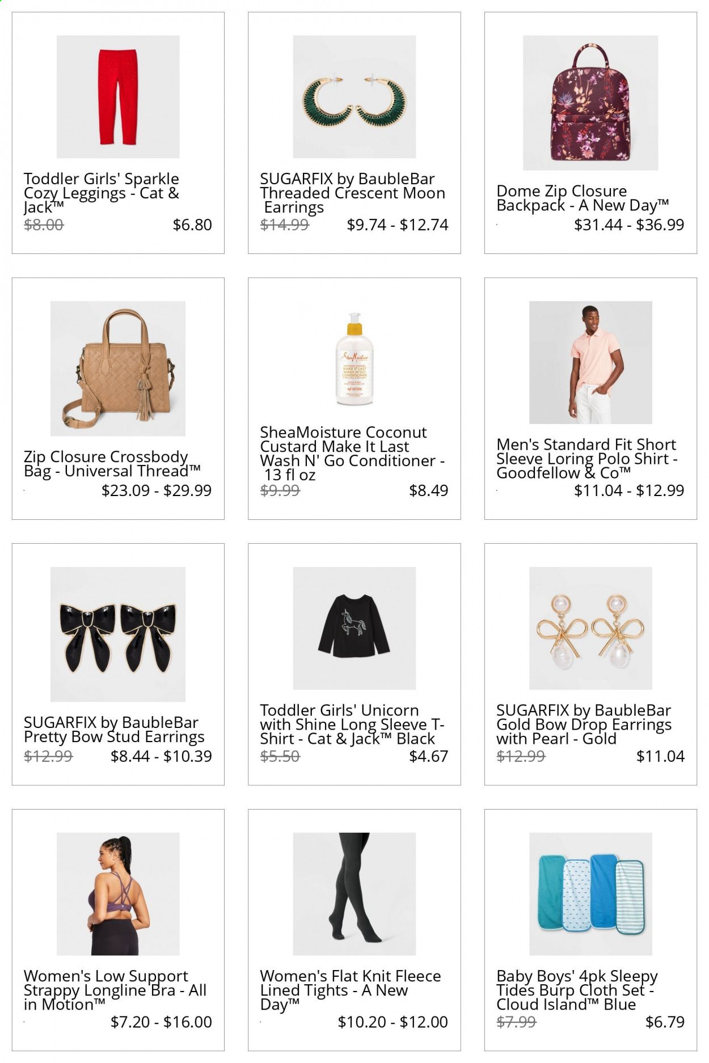This screenshot has width=709, height=1063.
Task: Open Zip Closure Crossbody Bag product name
Action: (112, 464)
